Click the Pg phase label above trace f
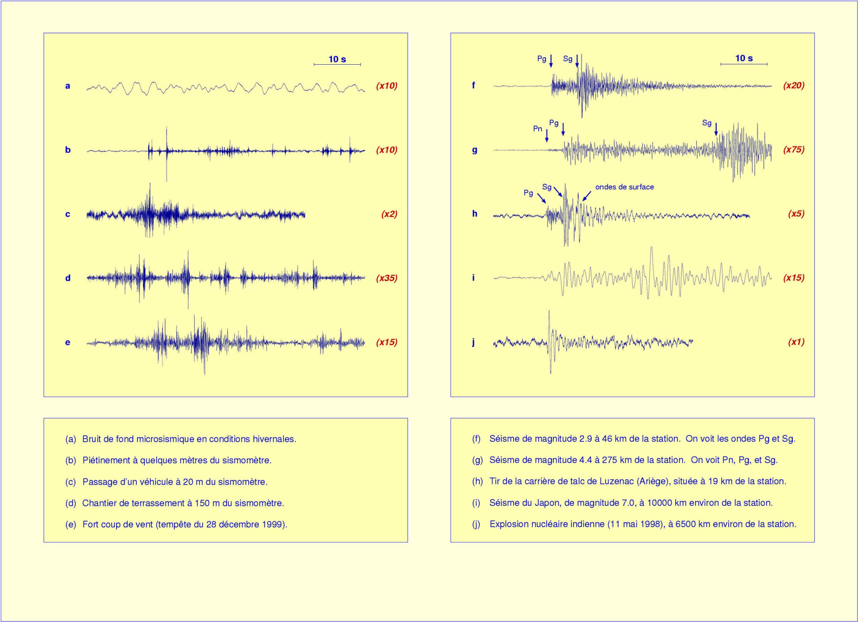This screenshot has width=858, height=622. (x=542, y=59)
